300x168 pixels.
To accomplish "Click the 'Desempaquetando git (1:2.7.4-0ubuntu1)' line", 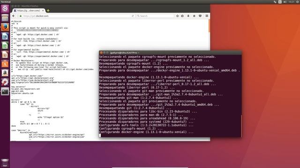I will point(135,108).
